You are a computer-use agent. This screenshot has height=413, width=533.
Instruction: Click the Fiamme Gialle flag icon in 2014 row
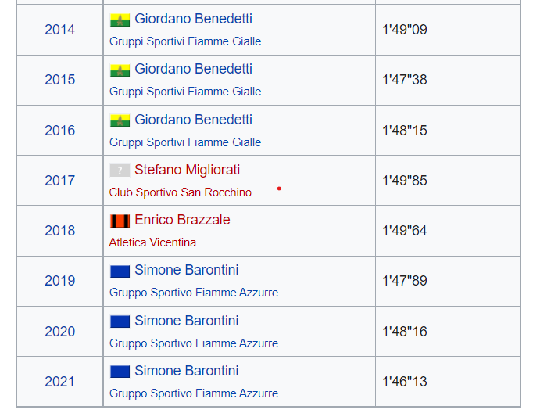[120, 20]
